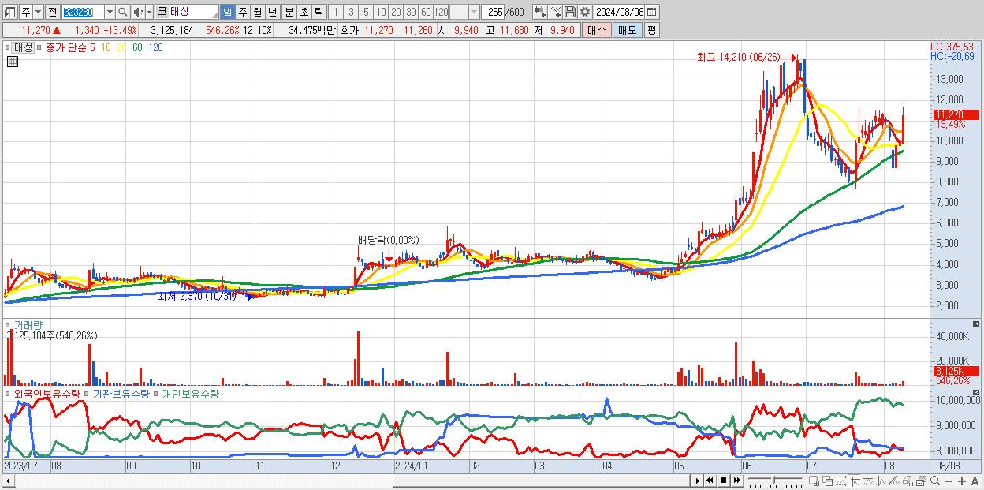Click the stock search magnifier icon
The width and height of the screenshot is (984, 490).
122,12
